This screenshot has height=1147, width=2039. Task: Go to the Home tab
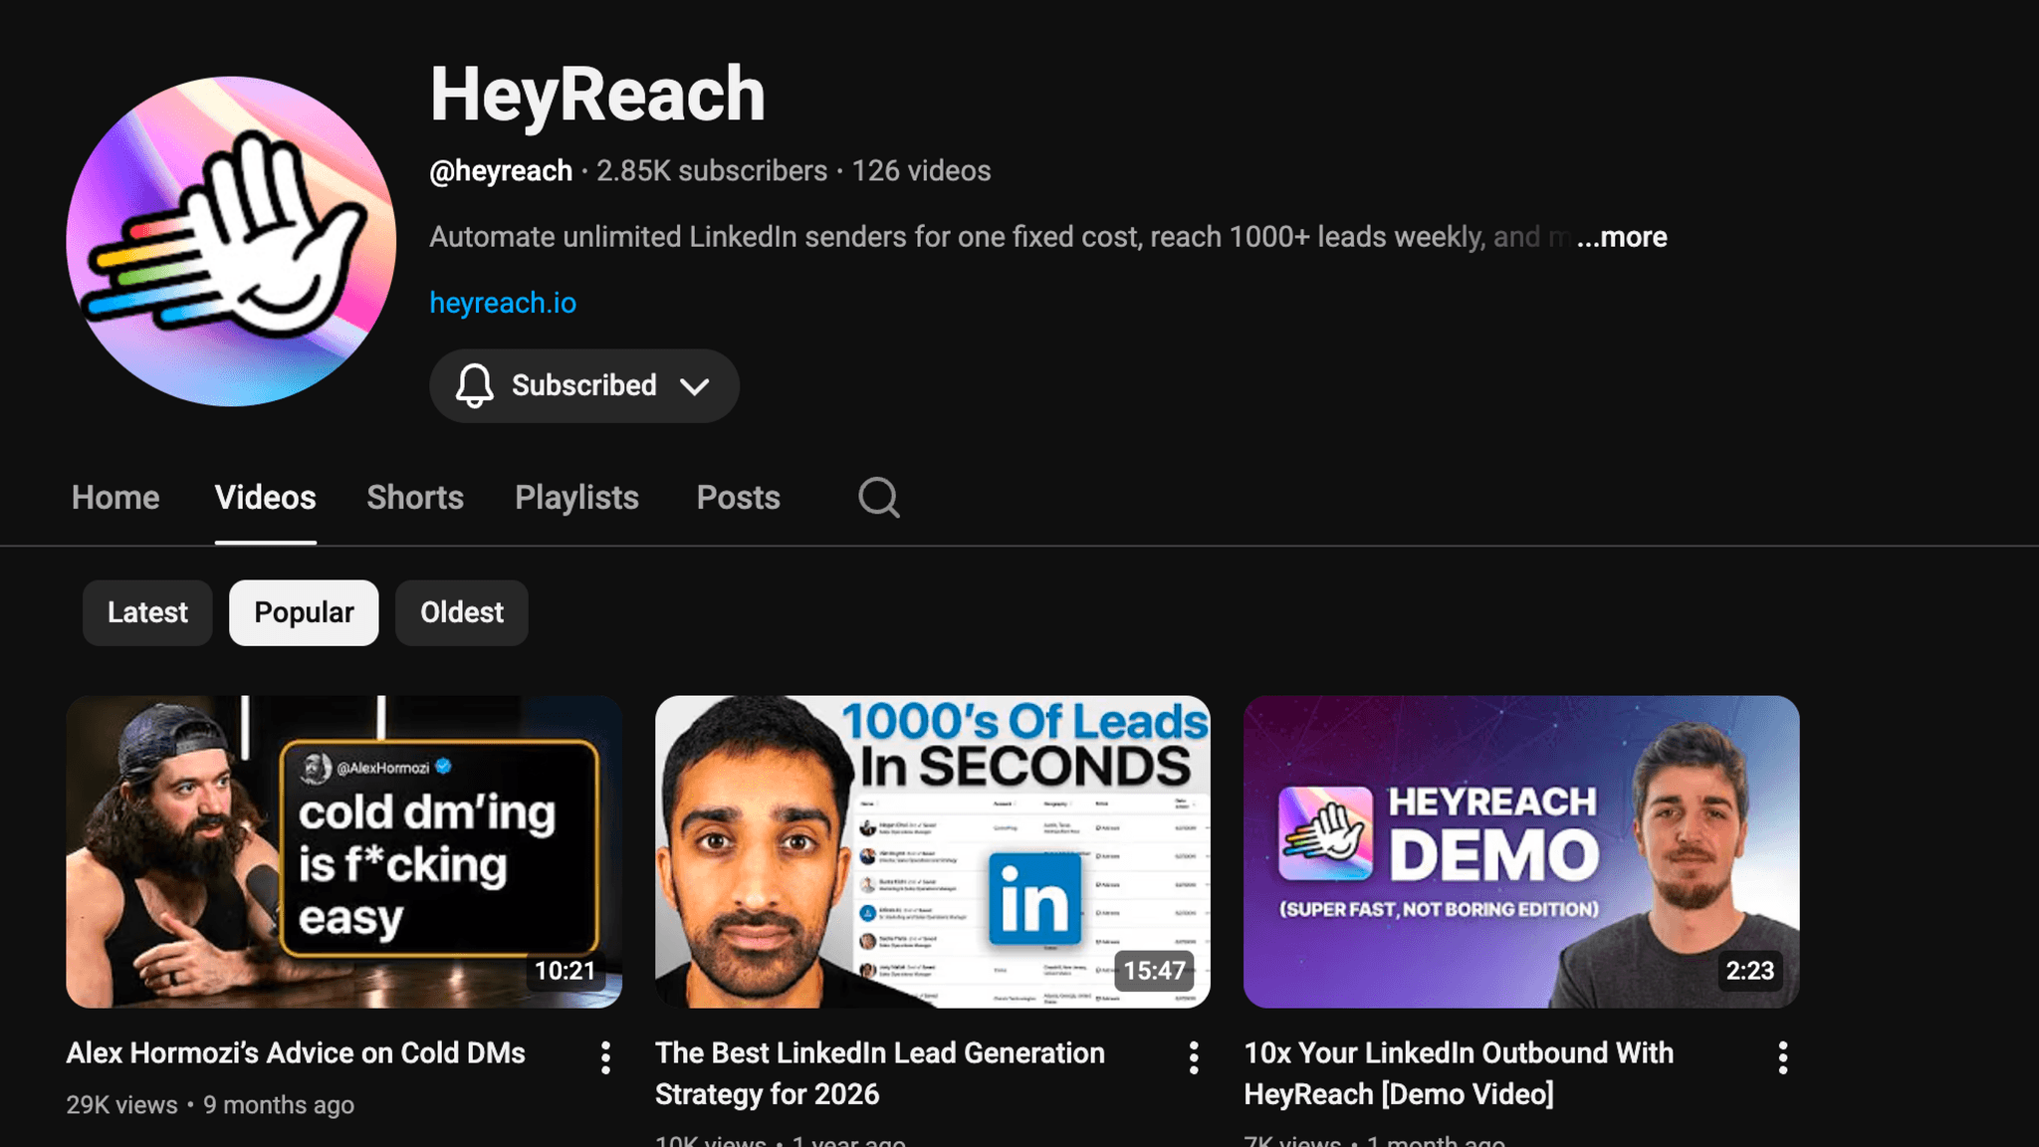[x=114, y=498]
